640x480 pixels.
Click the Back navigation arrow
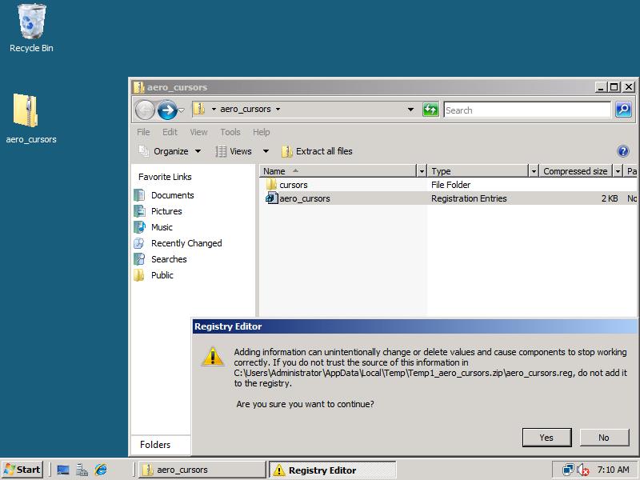(145, 110)
